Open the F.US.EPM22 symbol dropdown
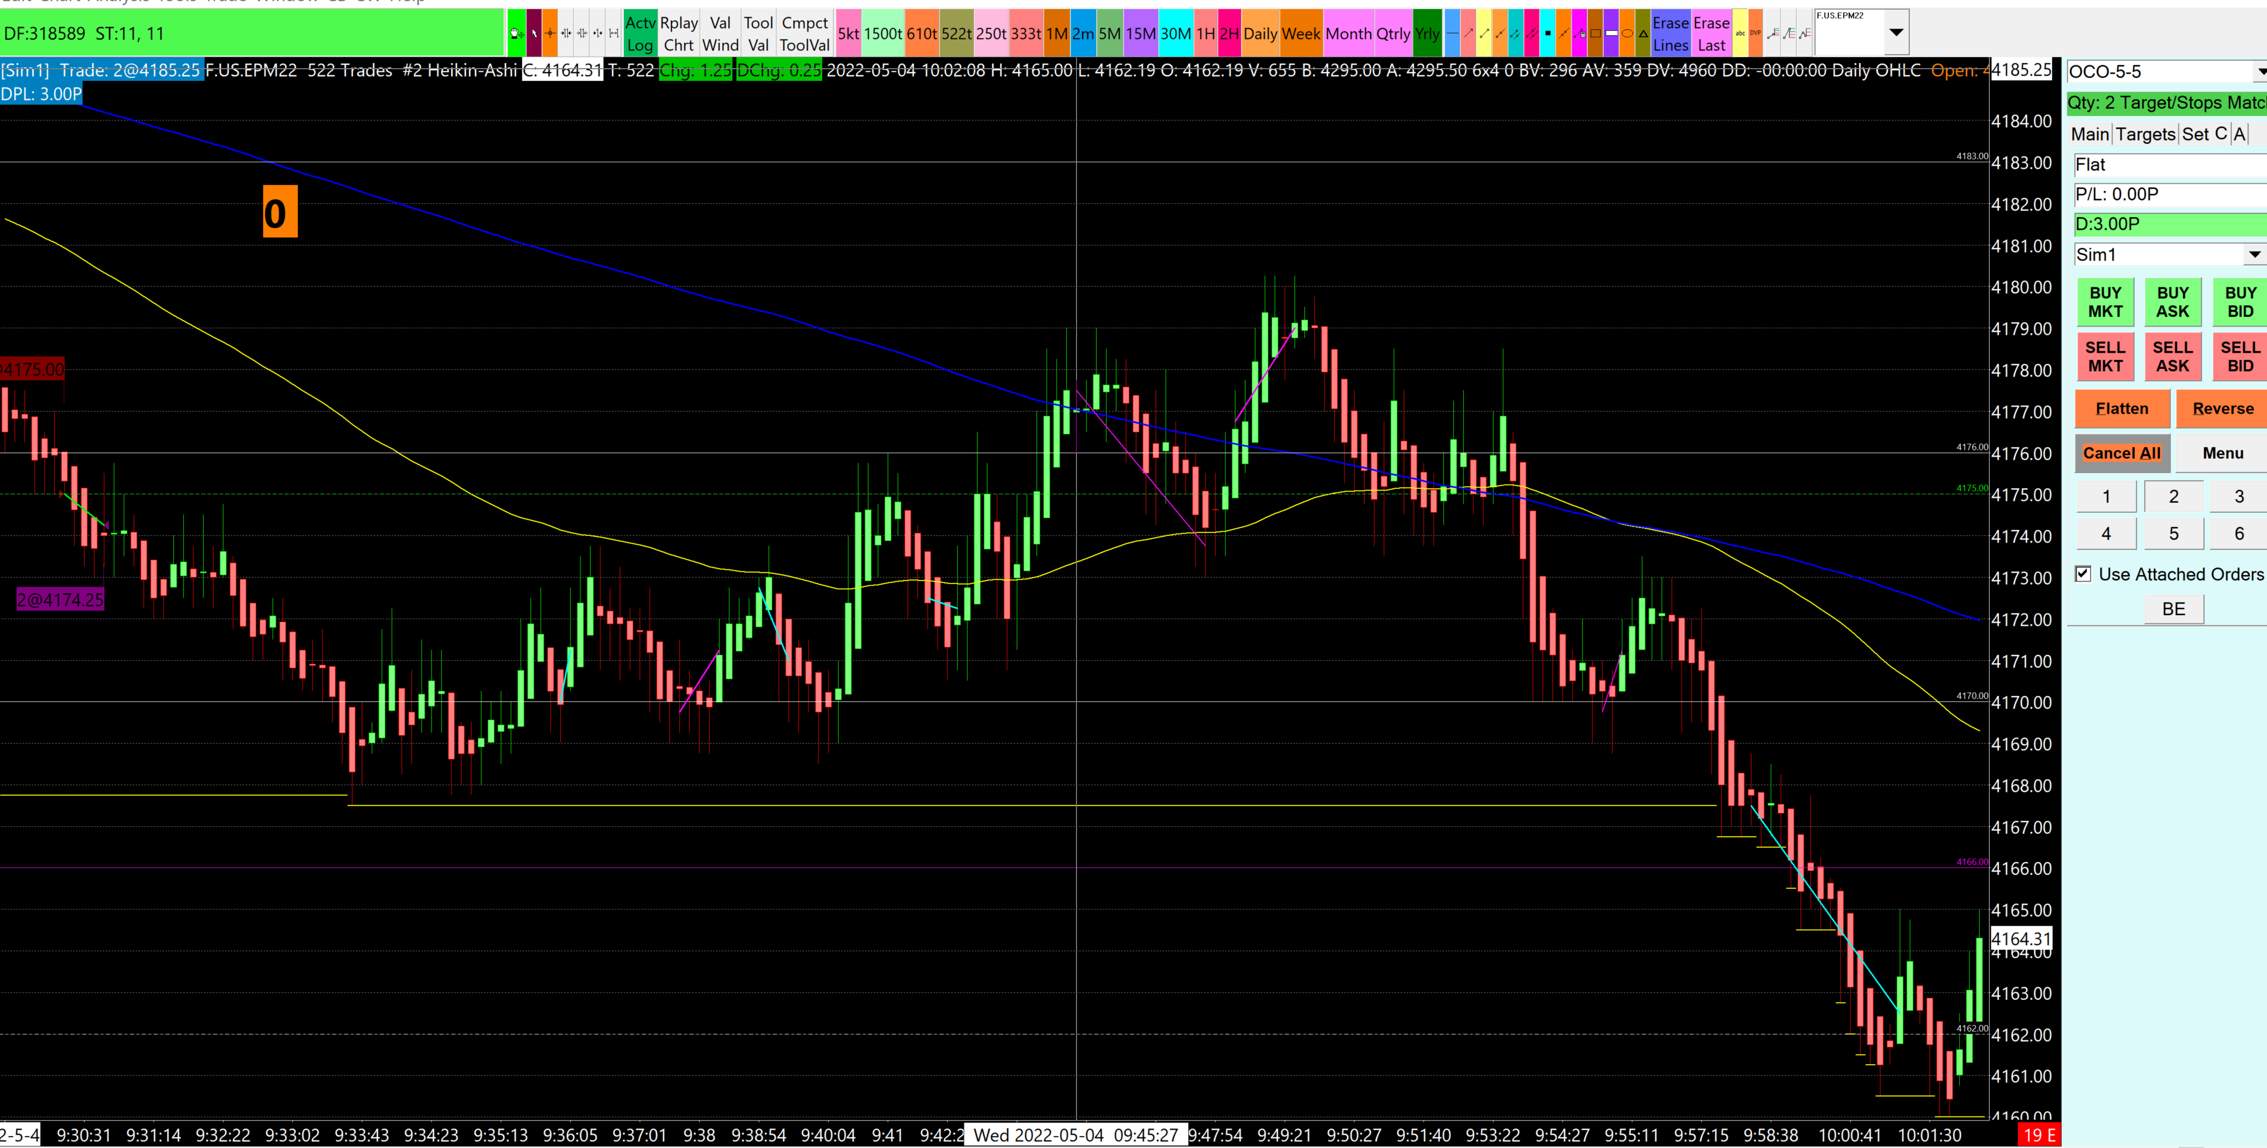 pyautogui.click(x=1897, y=33)
